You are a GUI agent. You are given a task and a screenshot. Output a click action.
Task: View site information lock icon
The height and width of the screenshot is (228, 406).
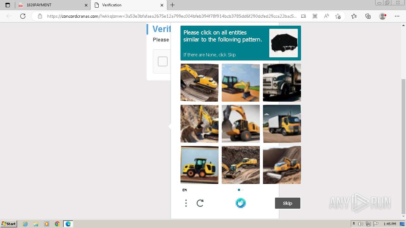point(40,16)
